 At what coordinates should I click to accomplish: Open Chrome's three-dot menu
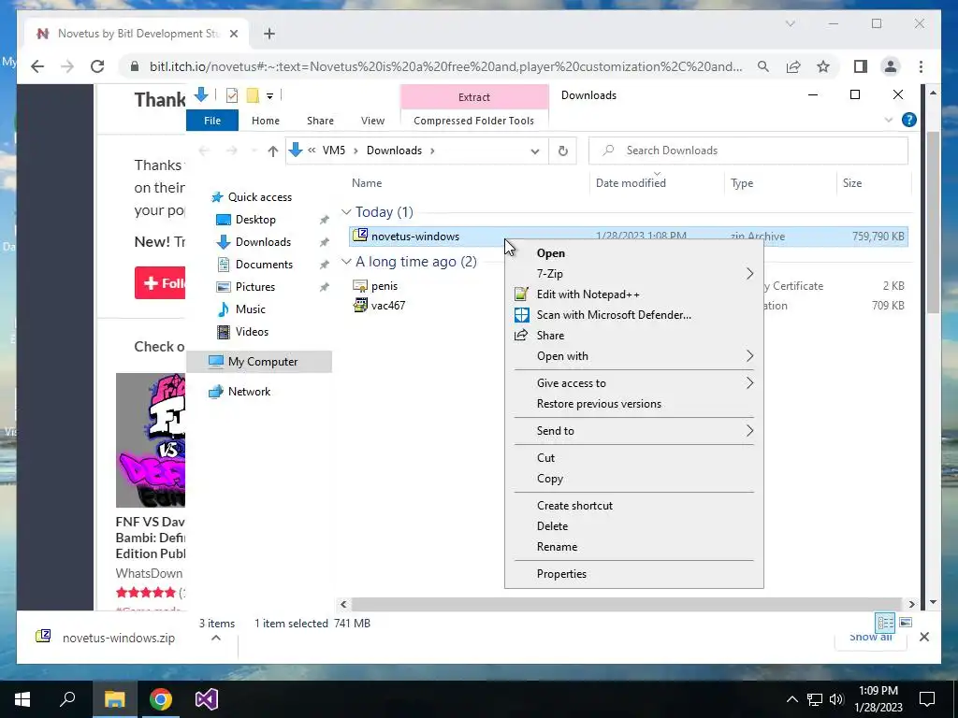(x=921, y=66)
